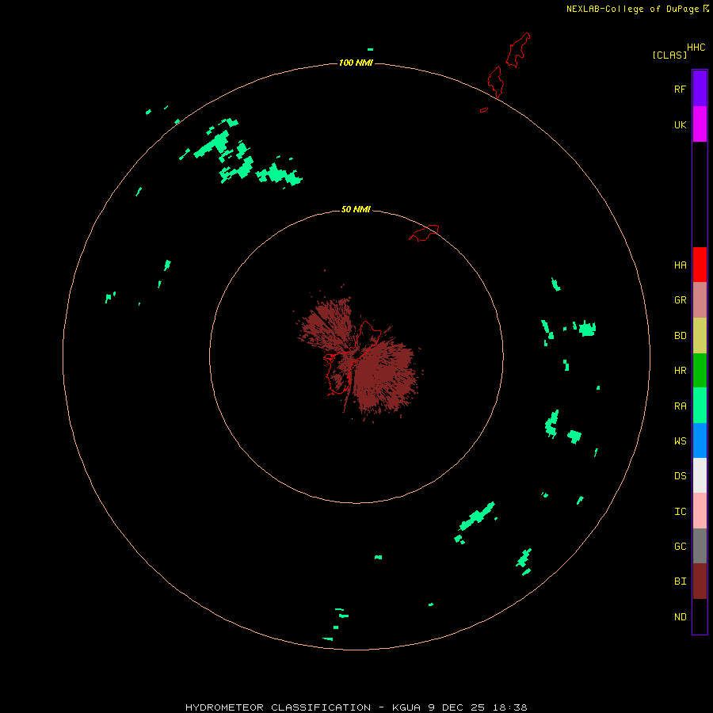Click the ND black legend block
Image resolution: width=713 pixels, height=713 pixels.
[700, 616]
